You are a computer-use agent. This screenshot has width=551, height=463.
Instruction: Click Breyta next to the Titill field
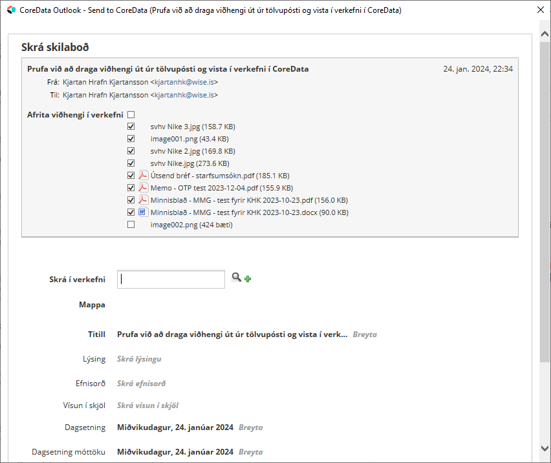[x=365, y=334]
